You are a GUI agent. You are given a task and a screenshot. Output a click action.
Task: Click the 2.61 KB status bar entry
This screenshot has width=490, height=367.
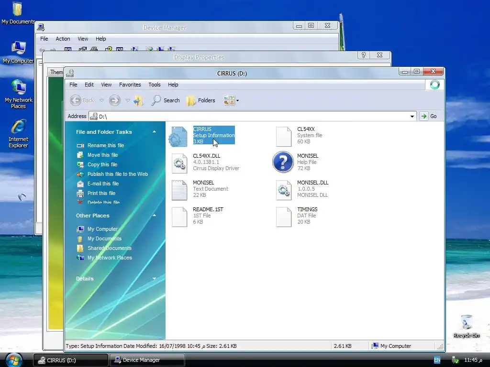(x=343, y=346)
